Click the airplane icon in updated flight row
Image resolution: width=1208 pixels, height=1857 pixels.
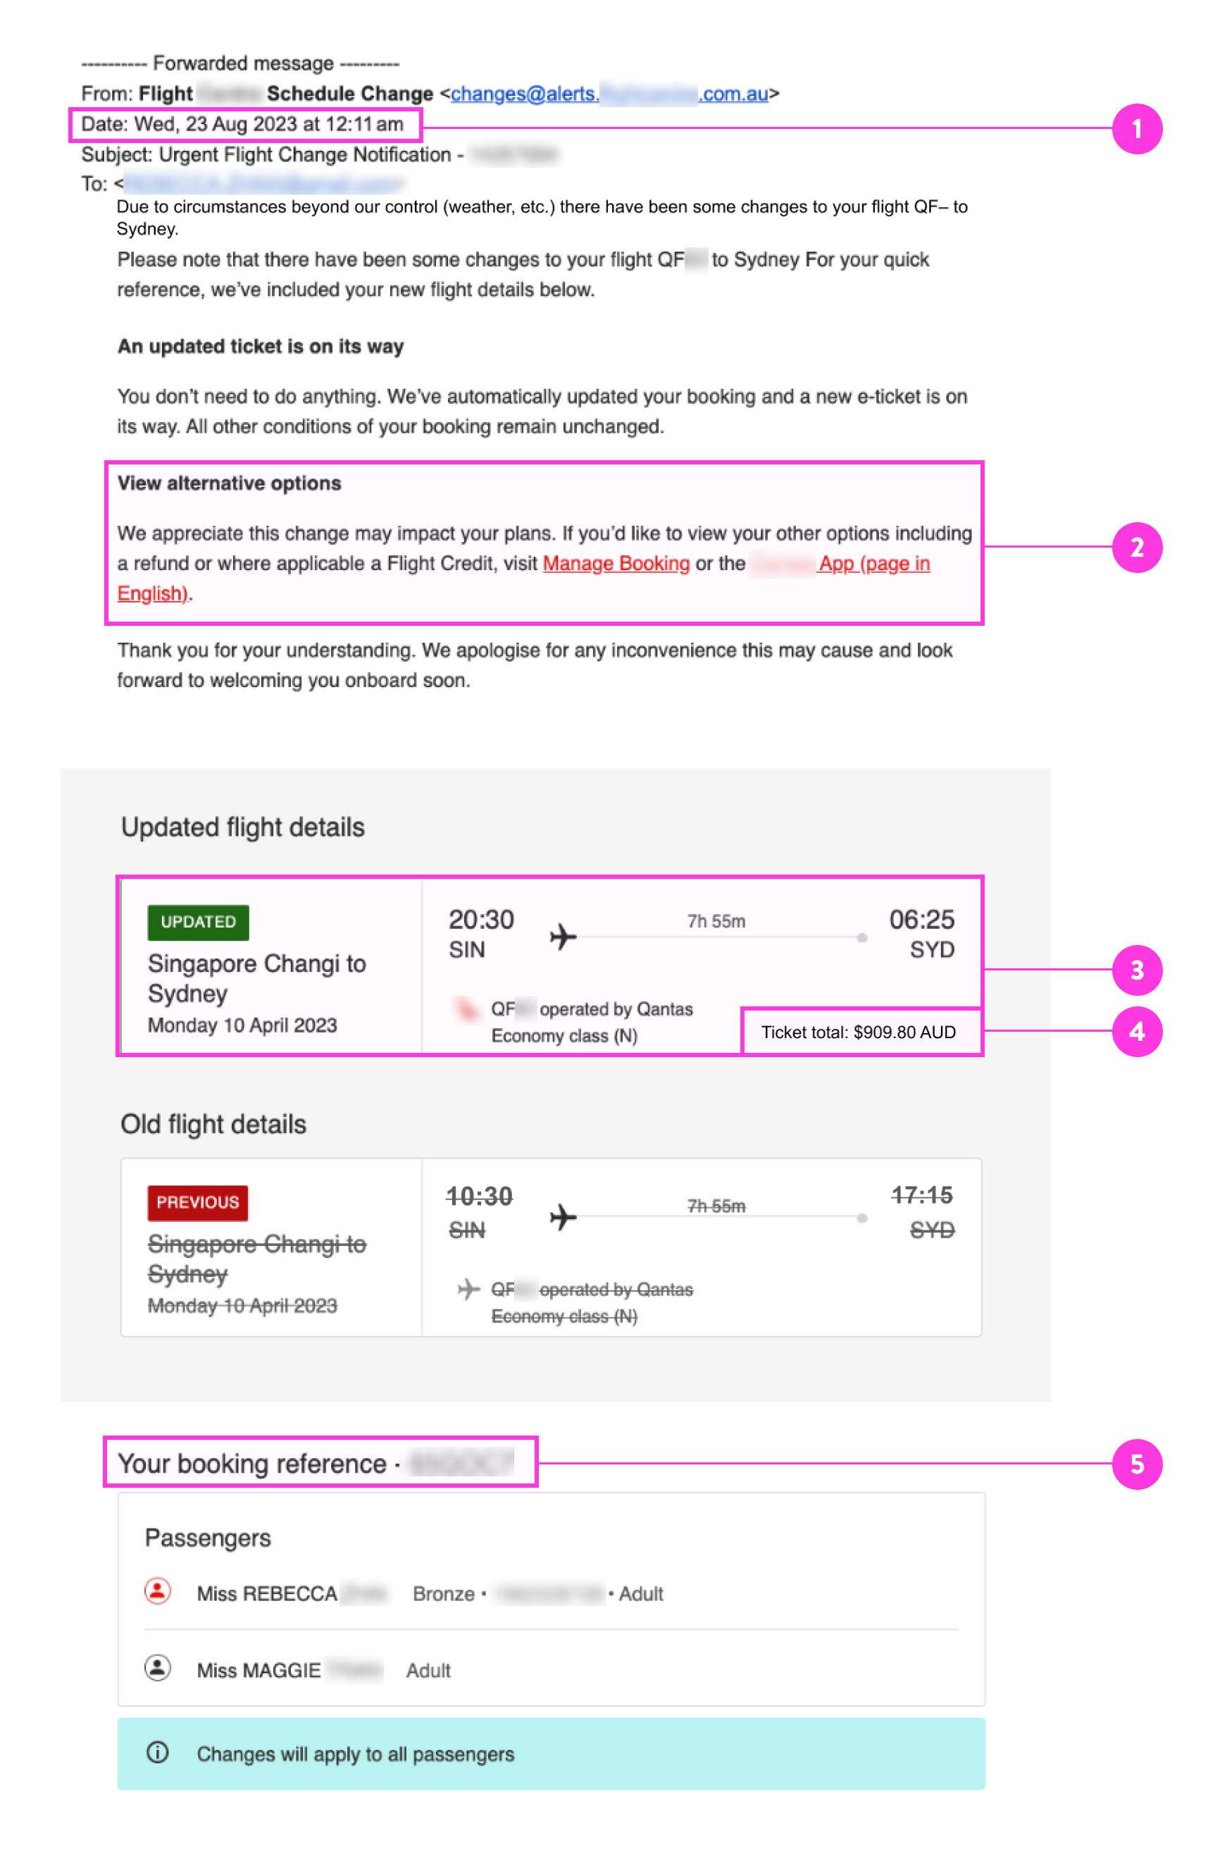tap(562, 935)
